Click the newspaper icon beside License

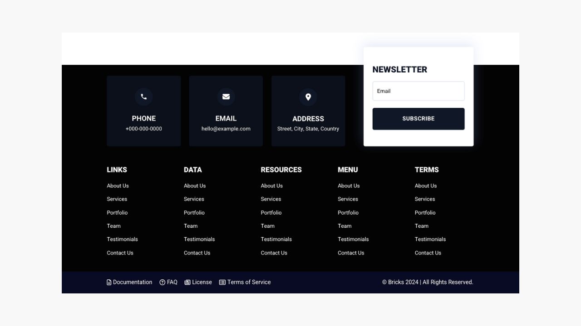pyautogui.click(x=187, y=283)
